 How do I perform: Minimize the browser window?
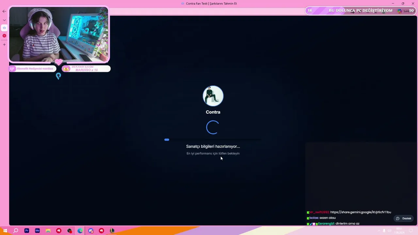click(x=393, y=4)
